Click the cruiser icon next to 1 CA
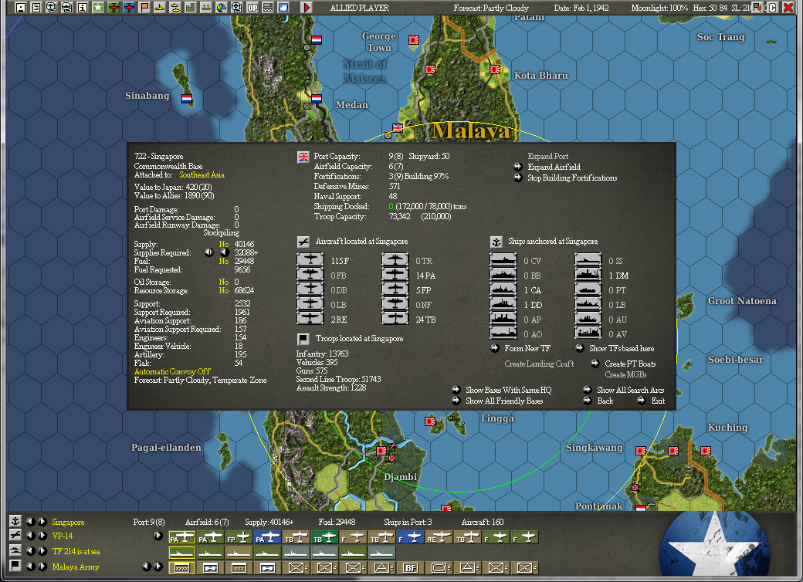 point(503,289)
